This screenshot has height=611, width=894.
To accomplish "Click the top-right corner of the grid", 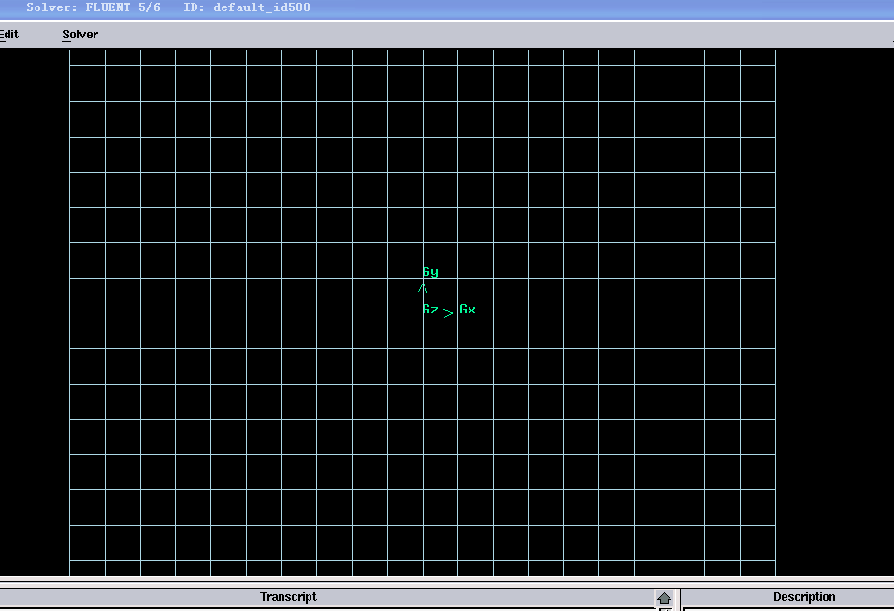I will 775,51.
